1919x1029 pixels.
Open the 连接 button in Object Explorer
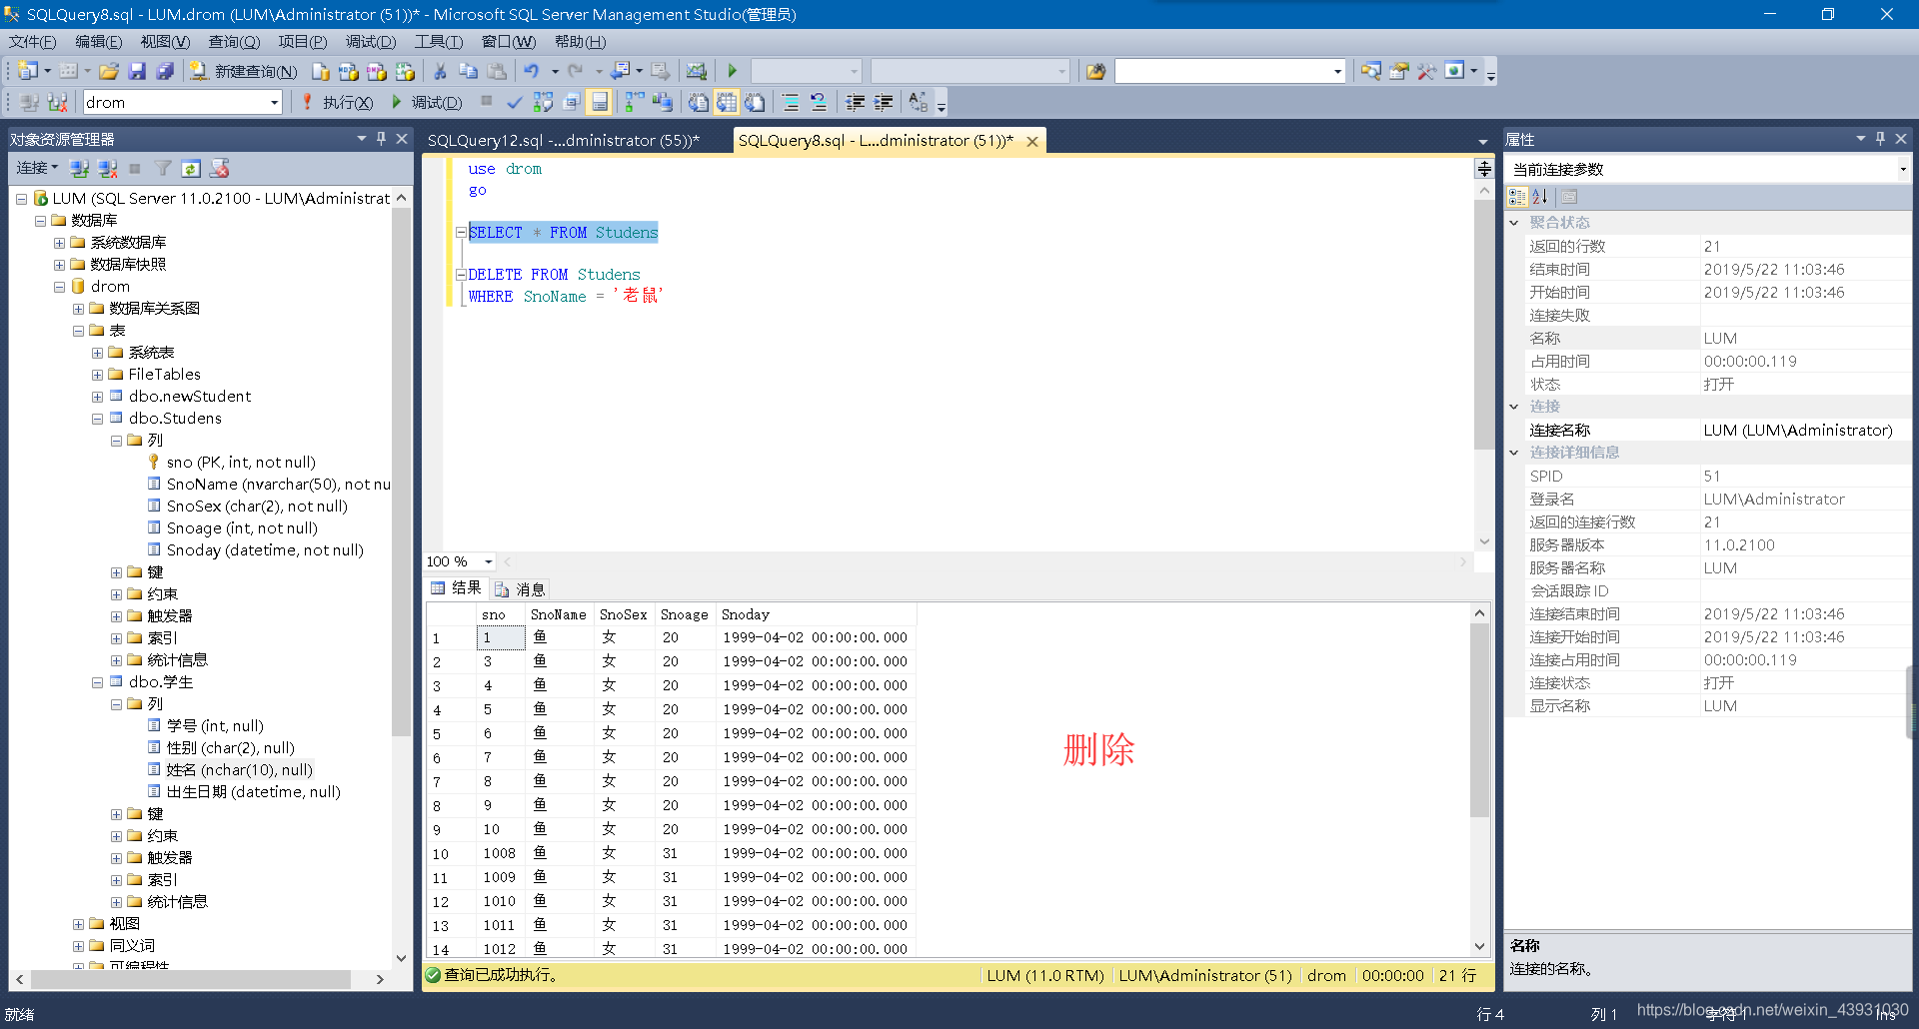click(37, 168)
